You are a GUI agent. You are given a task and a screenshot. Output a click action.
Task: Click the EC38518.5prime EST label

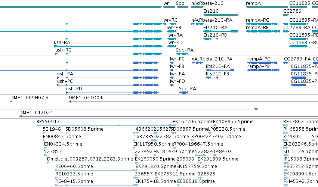click(x=196, y=182)
